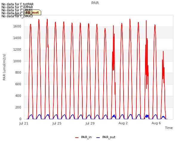The width and height of the screenshot is (191, 143).
Task: Click the 1600 y-axis tick label
Action: click(17, 27)
